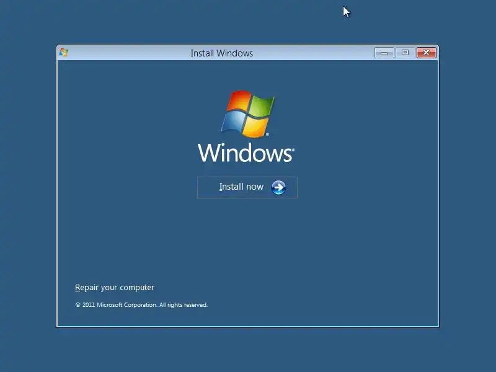Minimize the Install Windows window
This screenshot has width=496, height=372.
pyautogui.click(x=384, y=53)
